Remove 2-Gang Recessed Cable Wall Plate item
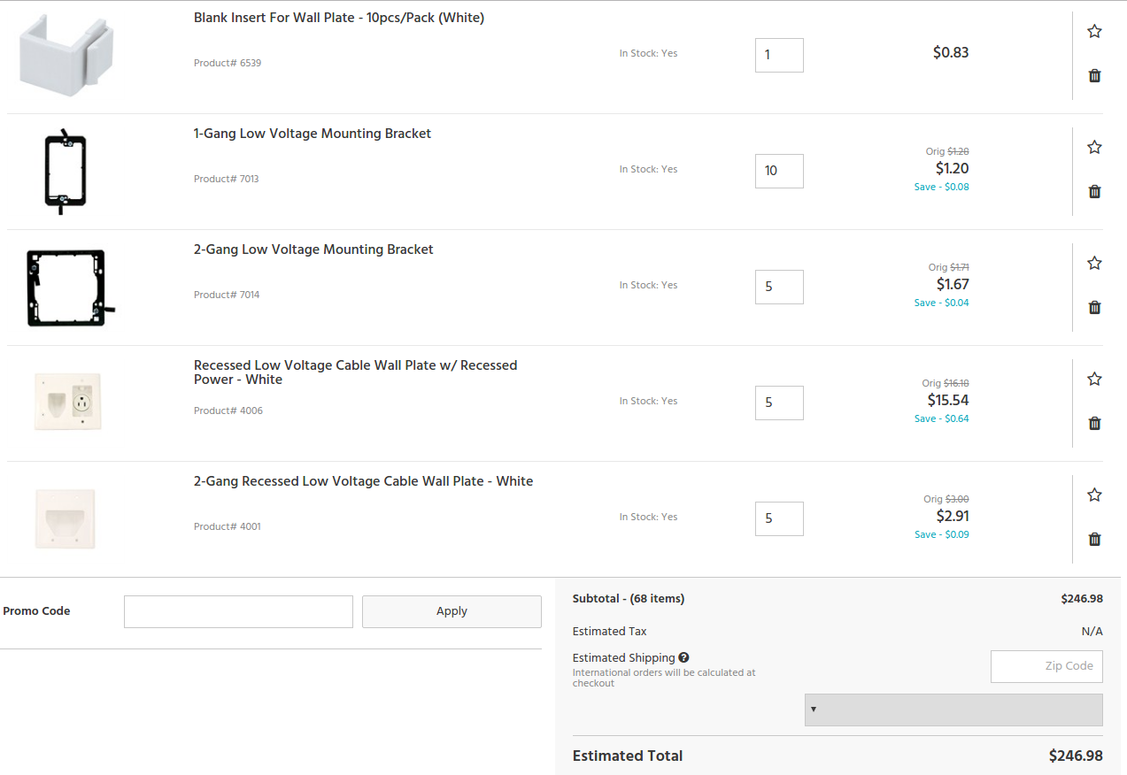The height and width of the screenshot is (775, 1127). [1094, 540]
